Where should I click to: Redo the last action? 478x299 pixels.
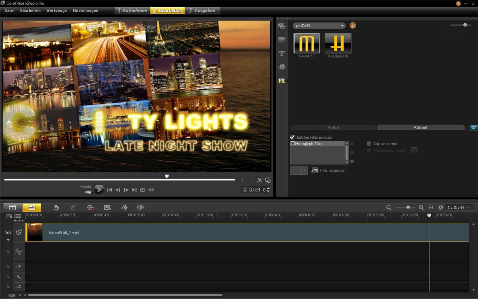[x=73, y=207]
